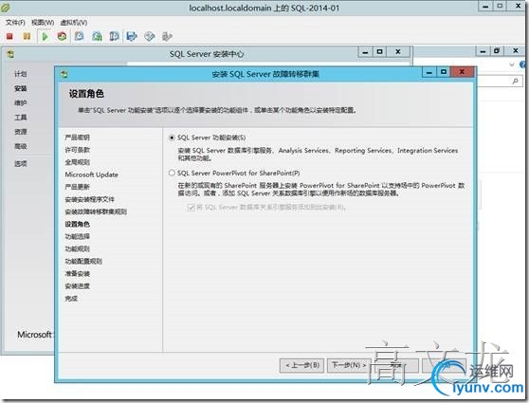Connect a USB device via the toolbar icon
Screen dimensions: 529x403
tap(167, 36)
